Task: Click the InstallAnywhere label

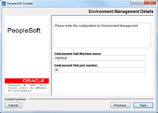Action: click(x=15, y=99)
